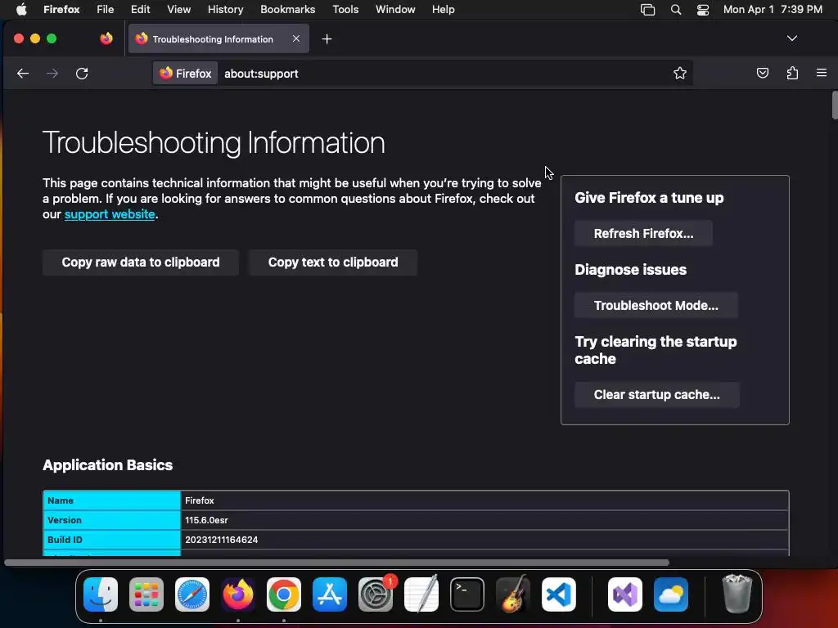This screenshot has height=628, width=838.
Task: Click Copy text to clipboard
Action: point(333,262)
